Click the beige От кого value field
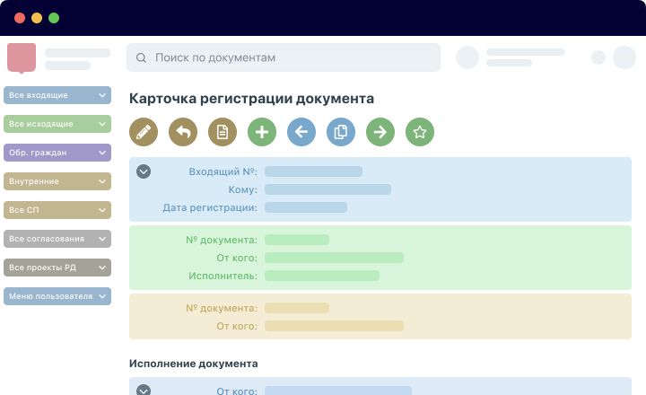The image size is (646, 395). tap(334, 326)
